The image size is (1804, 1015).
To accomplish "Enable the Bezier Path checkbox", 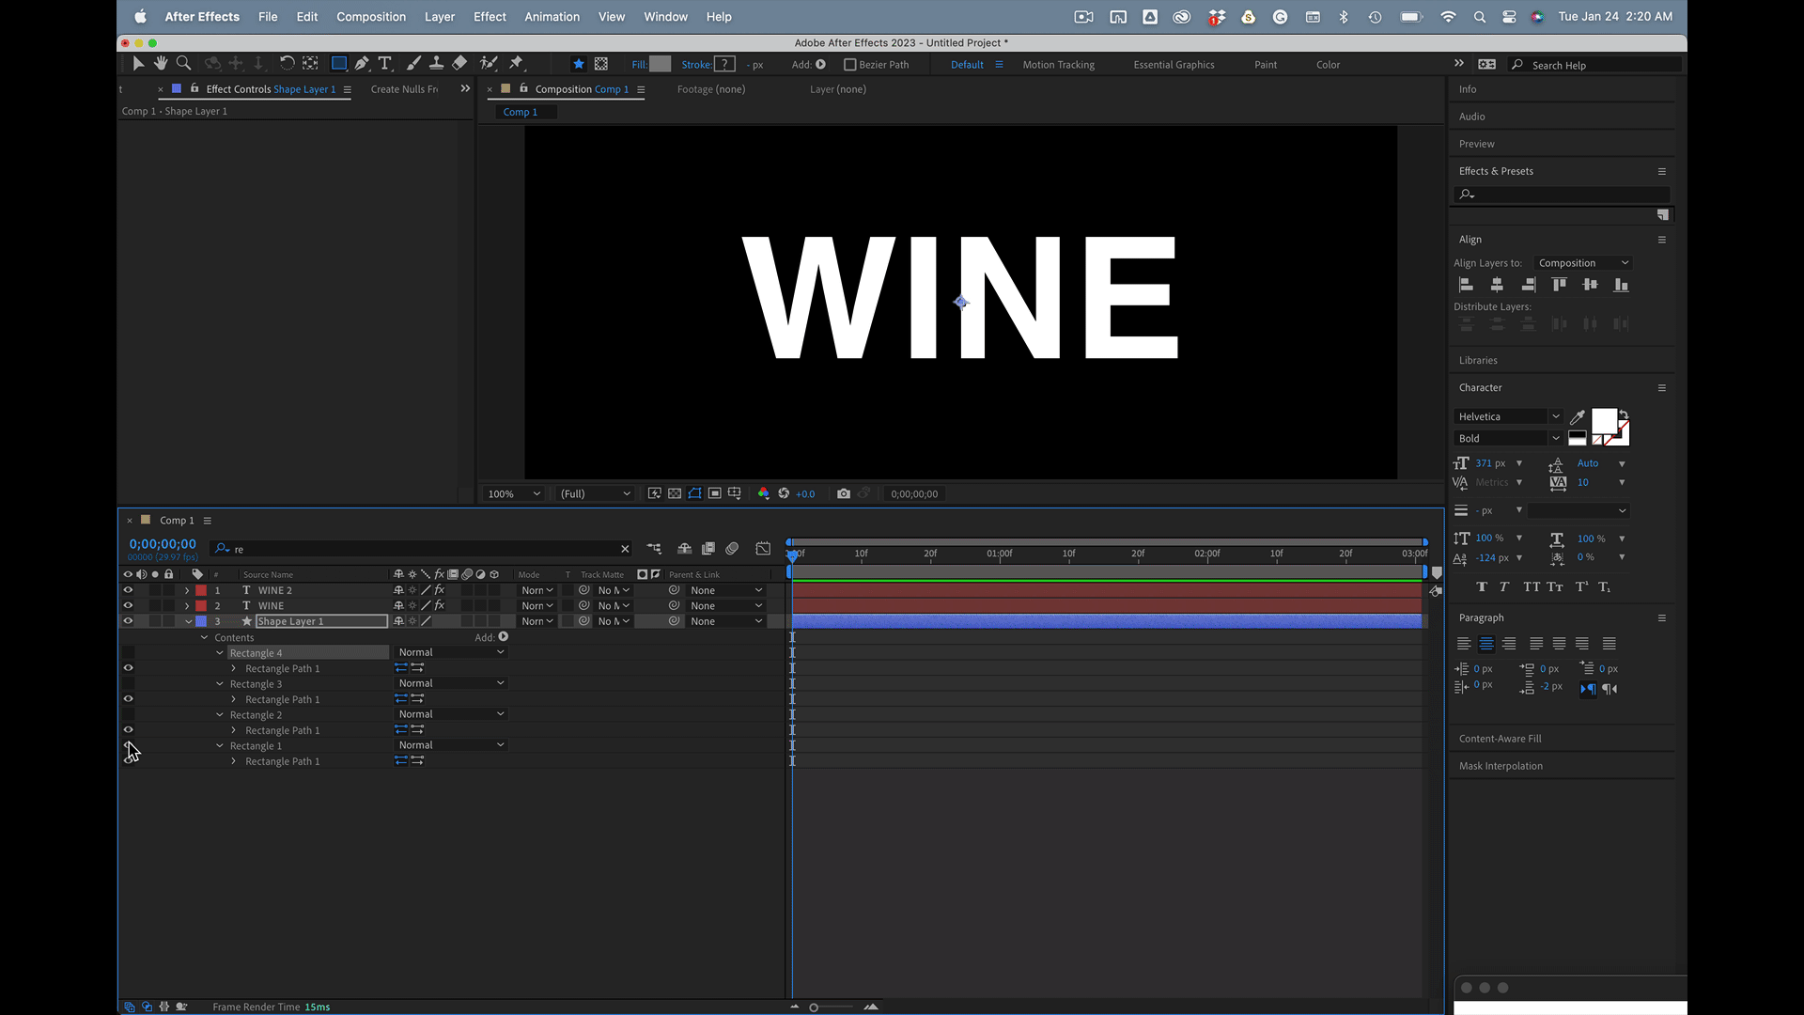I will [849, 65].
